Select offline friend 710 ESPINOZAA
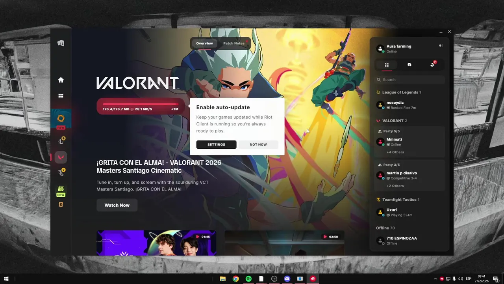The image size is (504, 284). pyautogui.click(x=409, y=241)
